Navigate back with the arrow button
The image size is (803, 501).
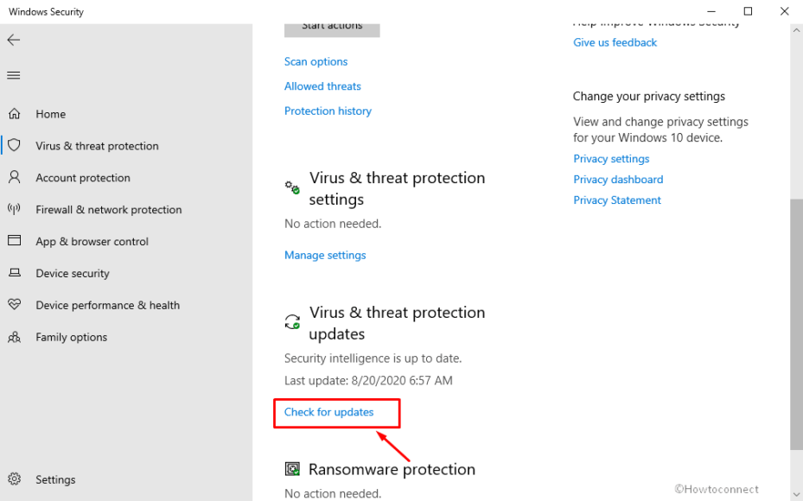14,40
